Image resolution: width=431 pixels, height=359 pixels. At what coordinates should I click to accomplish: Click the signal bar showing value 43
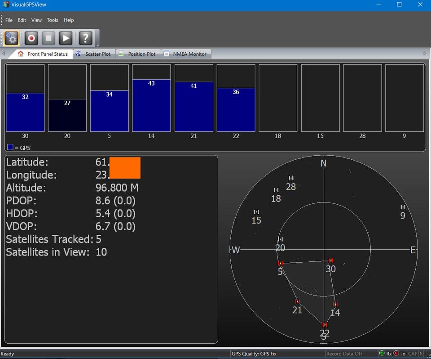click(x=151, y=106)
